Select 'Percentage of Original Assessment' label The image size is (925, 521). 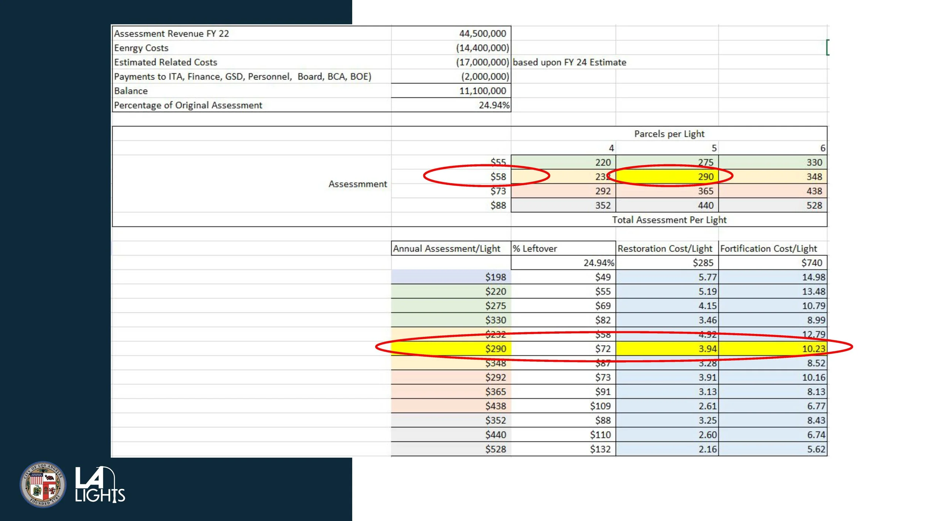click(252, 105)
